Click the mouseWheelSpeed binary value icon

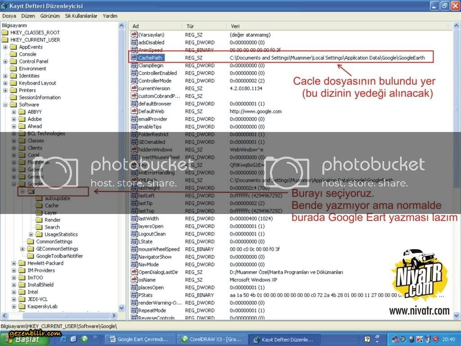click(134, 249)
